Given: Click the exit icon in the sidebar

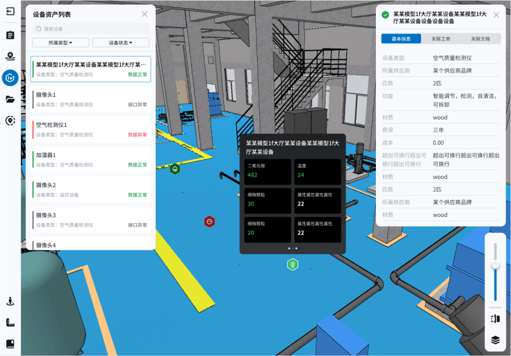Looking at the screenshot, I should tap(10, 12).
